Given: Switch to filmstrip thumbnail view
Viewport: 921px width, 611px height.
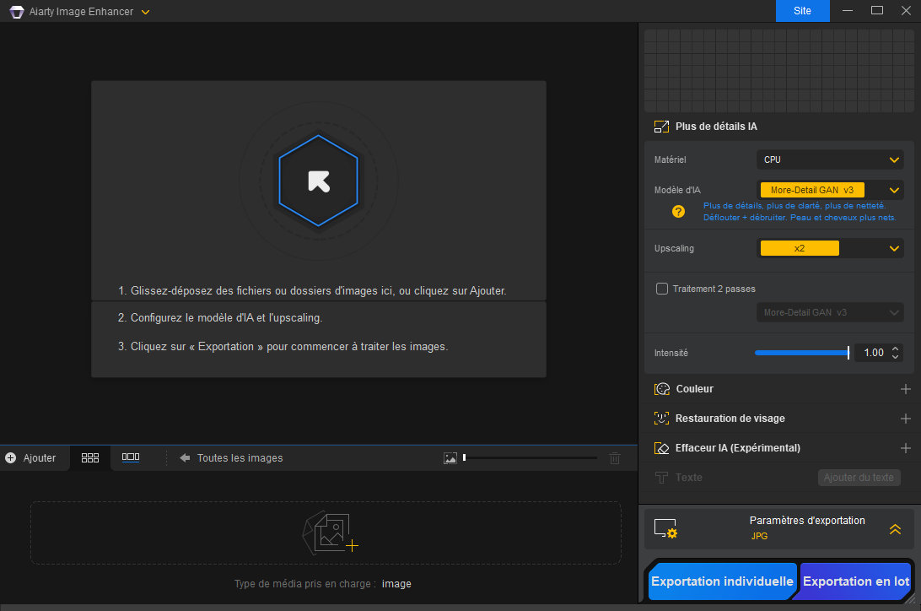Looking at the screenshot, I should click(131, 457).
